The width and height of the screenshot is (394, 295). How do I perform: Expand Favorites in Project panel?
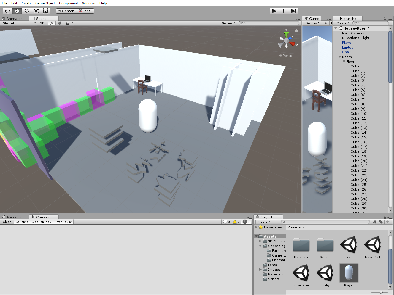(256, 227)
